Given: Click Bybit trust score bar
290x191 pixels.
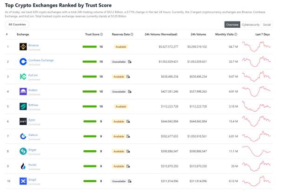Looking at the screenshot, I should point(90,121).
